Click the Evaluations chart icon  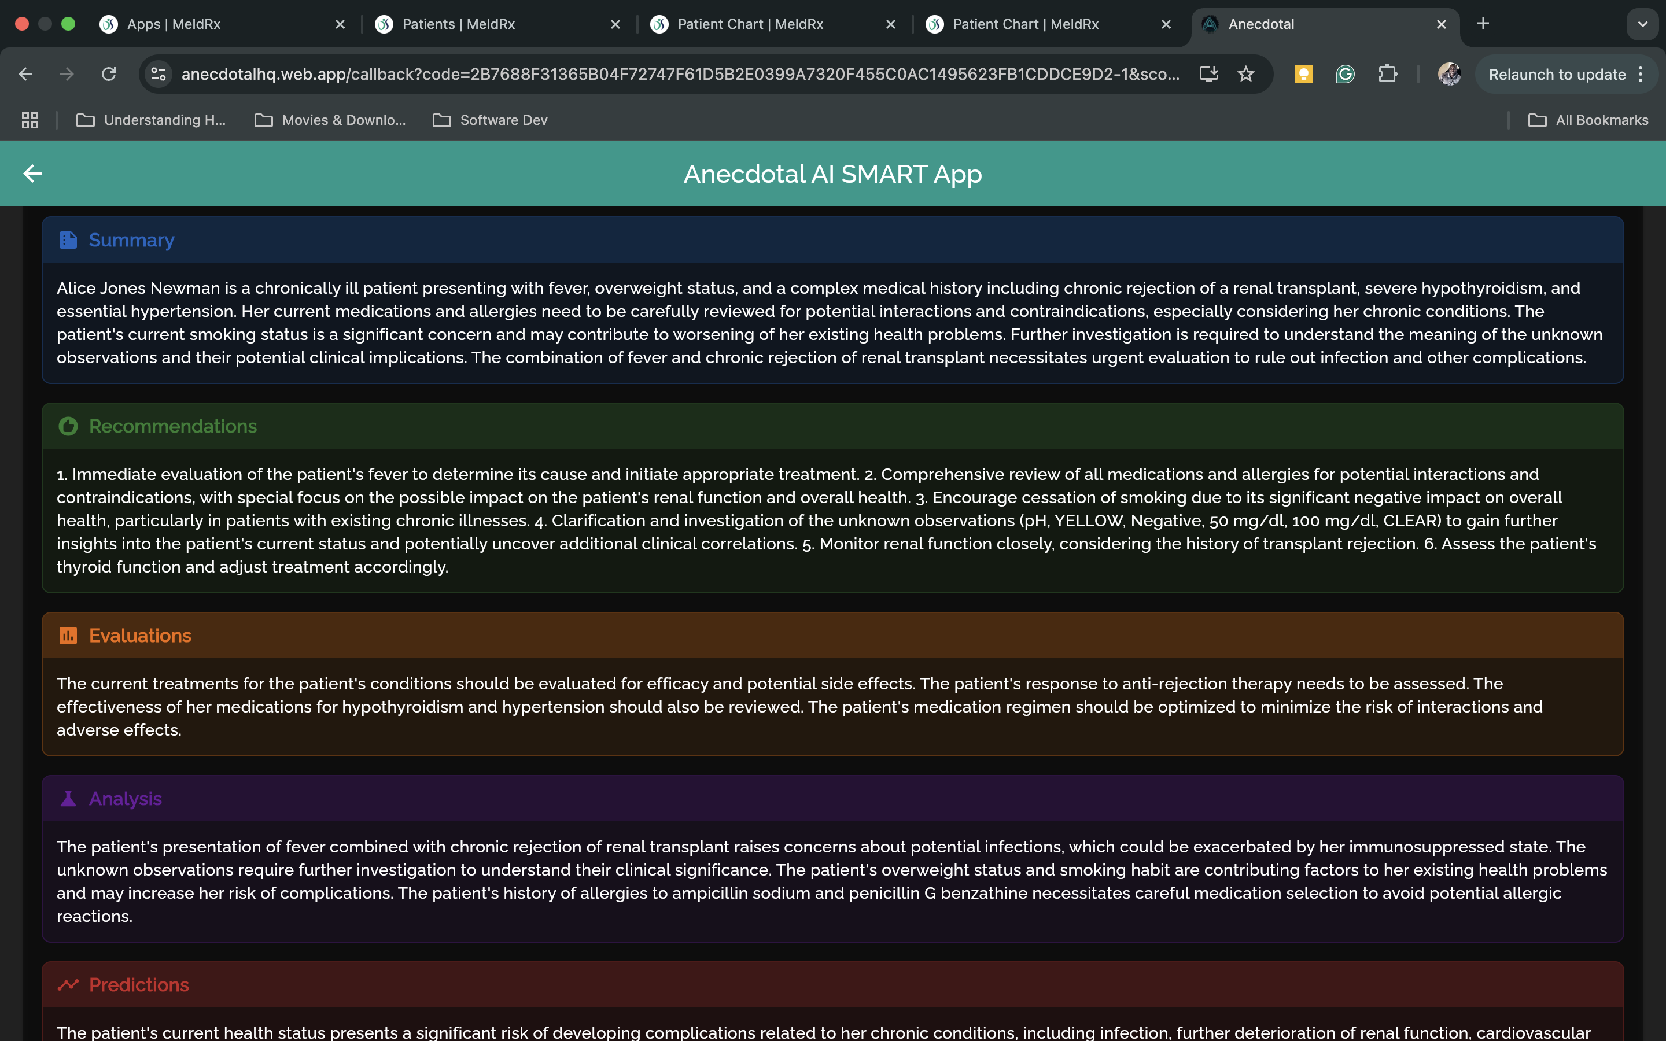click(68, 636)
